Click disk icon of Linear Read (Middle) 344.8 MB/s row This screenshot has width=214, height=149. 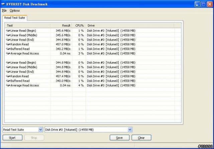pos(8,67)
